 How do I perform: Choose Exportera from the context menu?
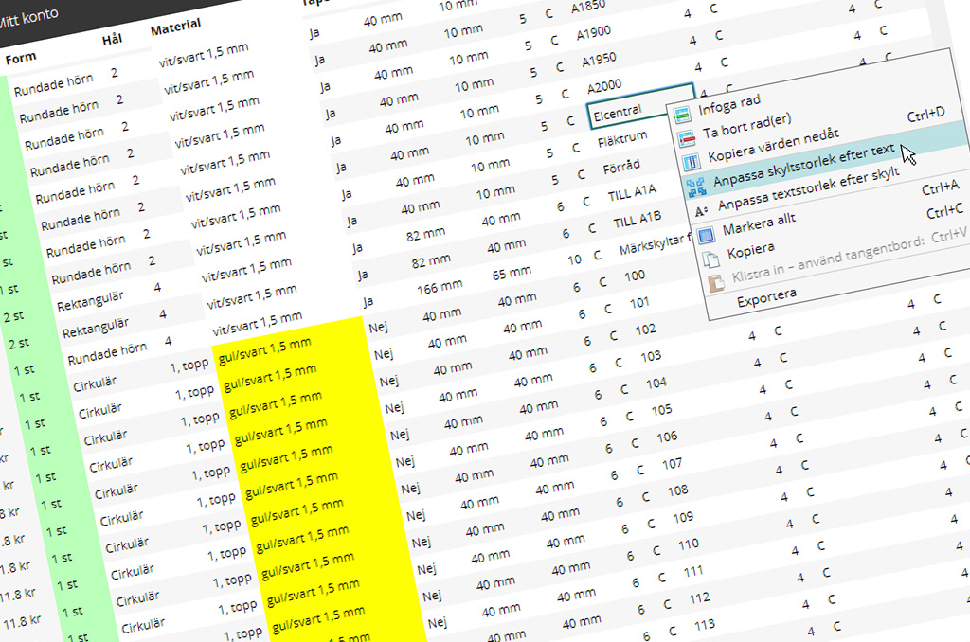coord(767,294)
